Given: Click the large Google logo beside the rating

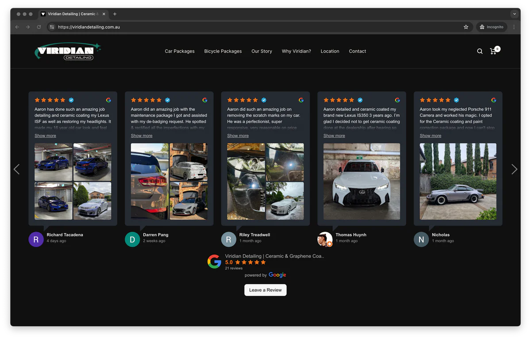Looking at the screenshot, I should coord(214,262).
